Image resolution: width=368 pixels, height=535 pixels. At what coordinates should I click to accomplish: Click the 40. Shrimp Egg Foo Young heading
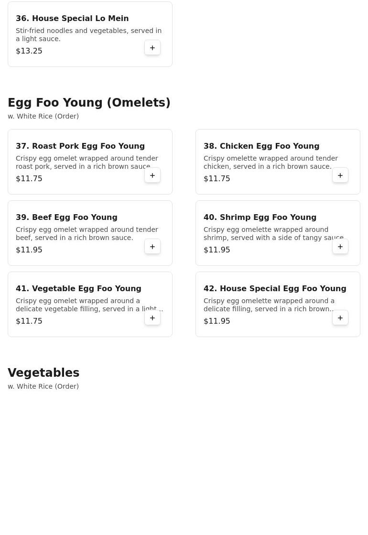[260, 218]
